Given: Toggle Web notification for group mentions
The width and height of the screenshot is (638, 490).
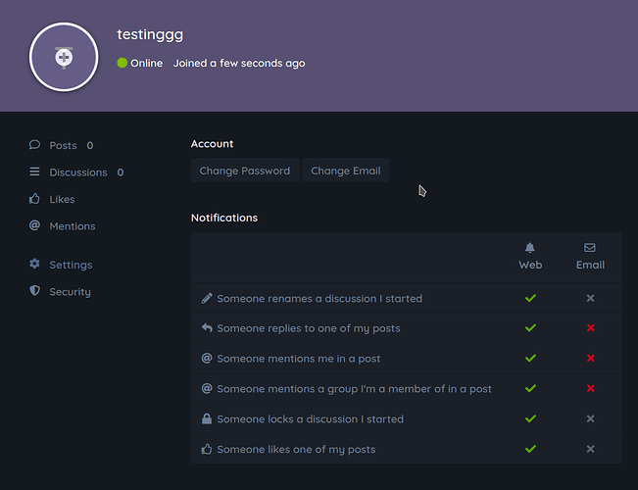Looking at the screenshot, I should (530, 389).
